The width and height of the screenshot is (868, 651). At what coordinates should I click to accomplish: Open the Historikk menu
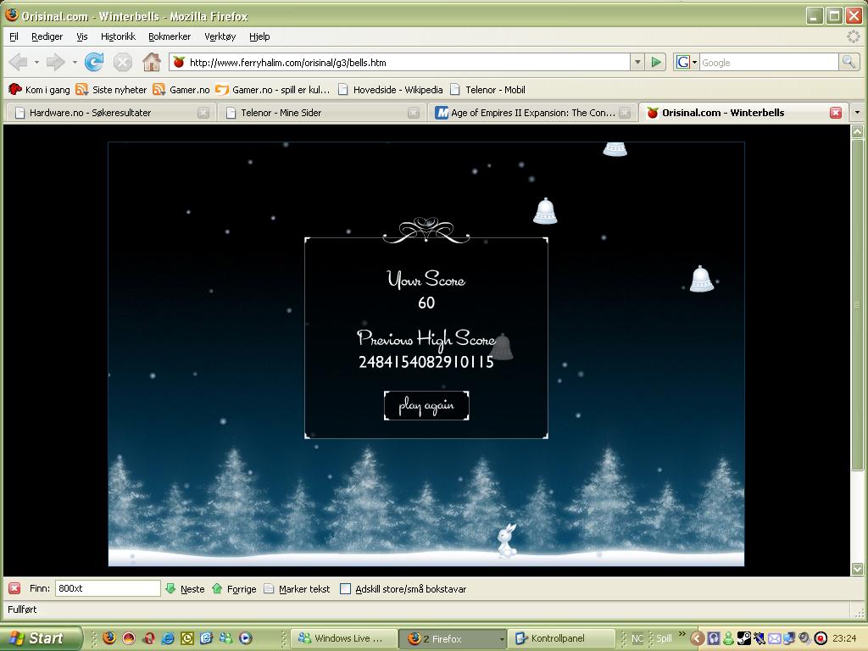[x=118, y=36]
